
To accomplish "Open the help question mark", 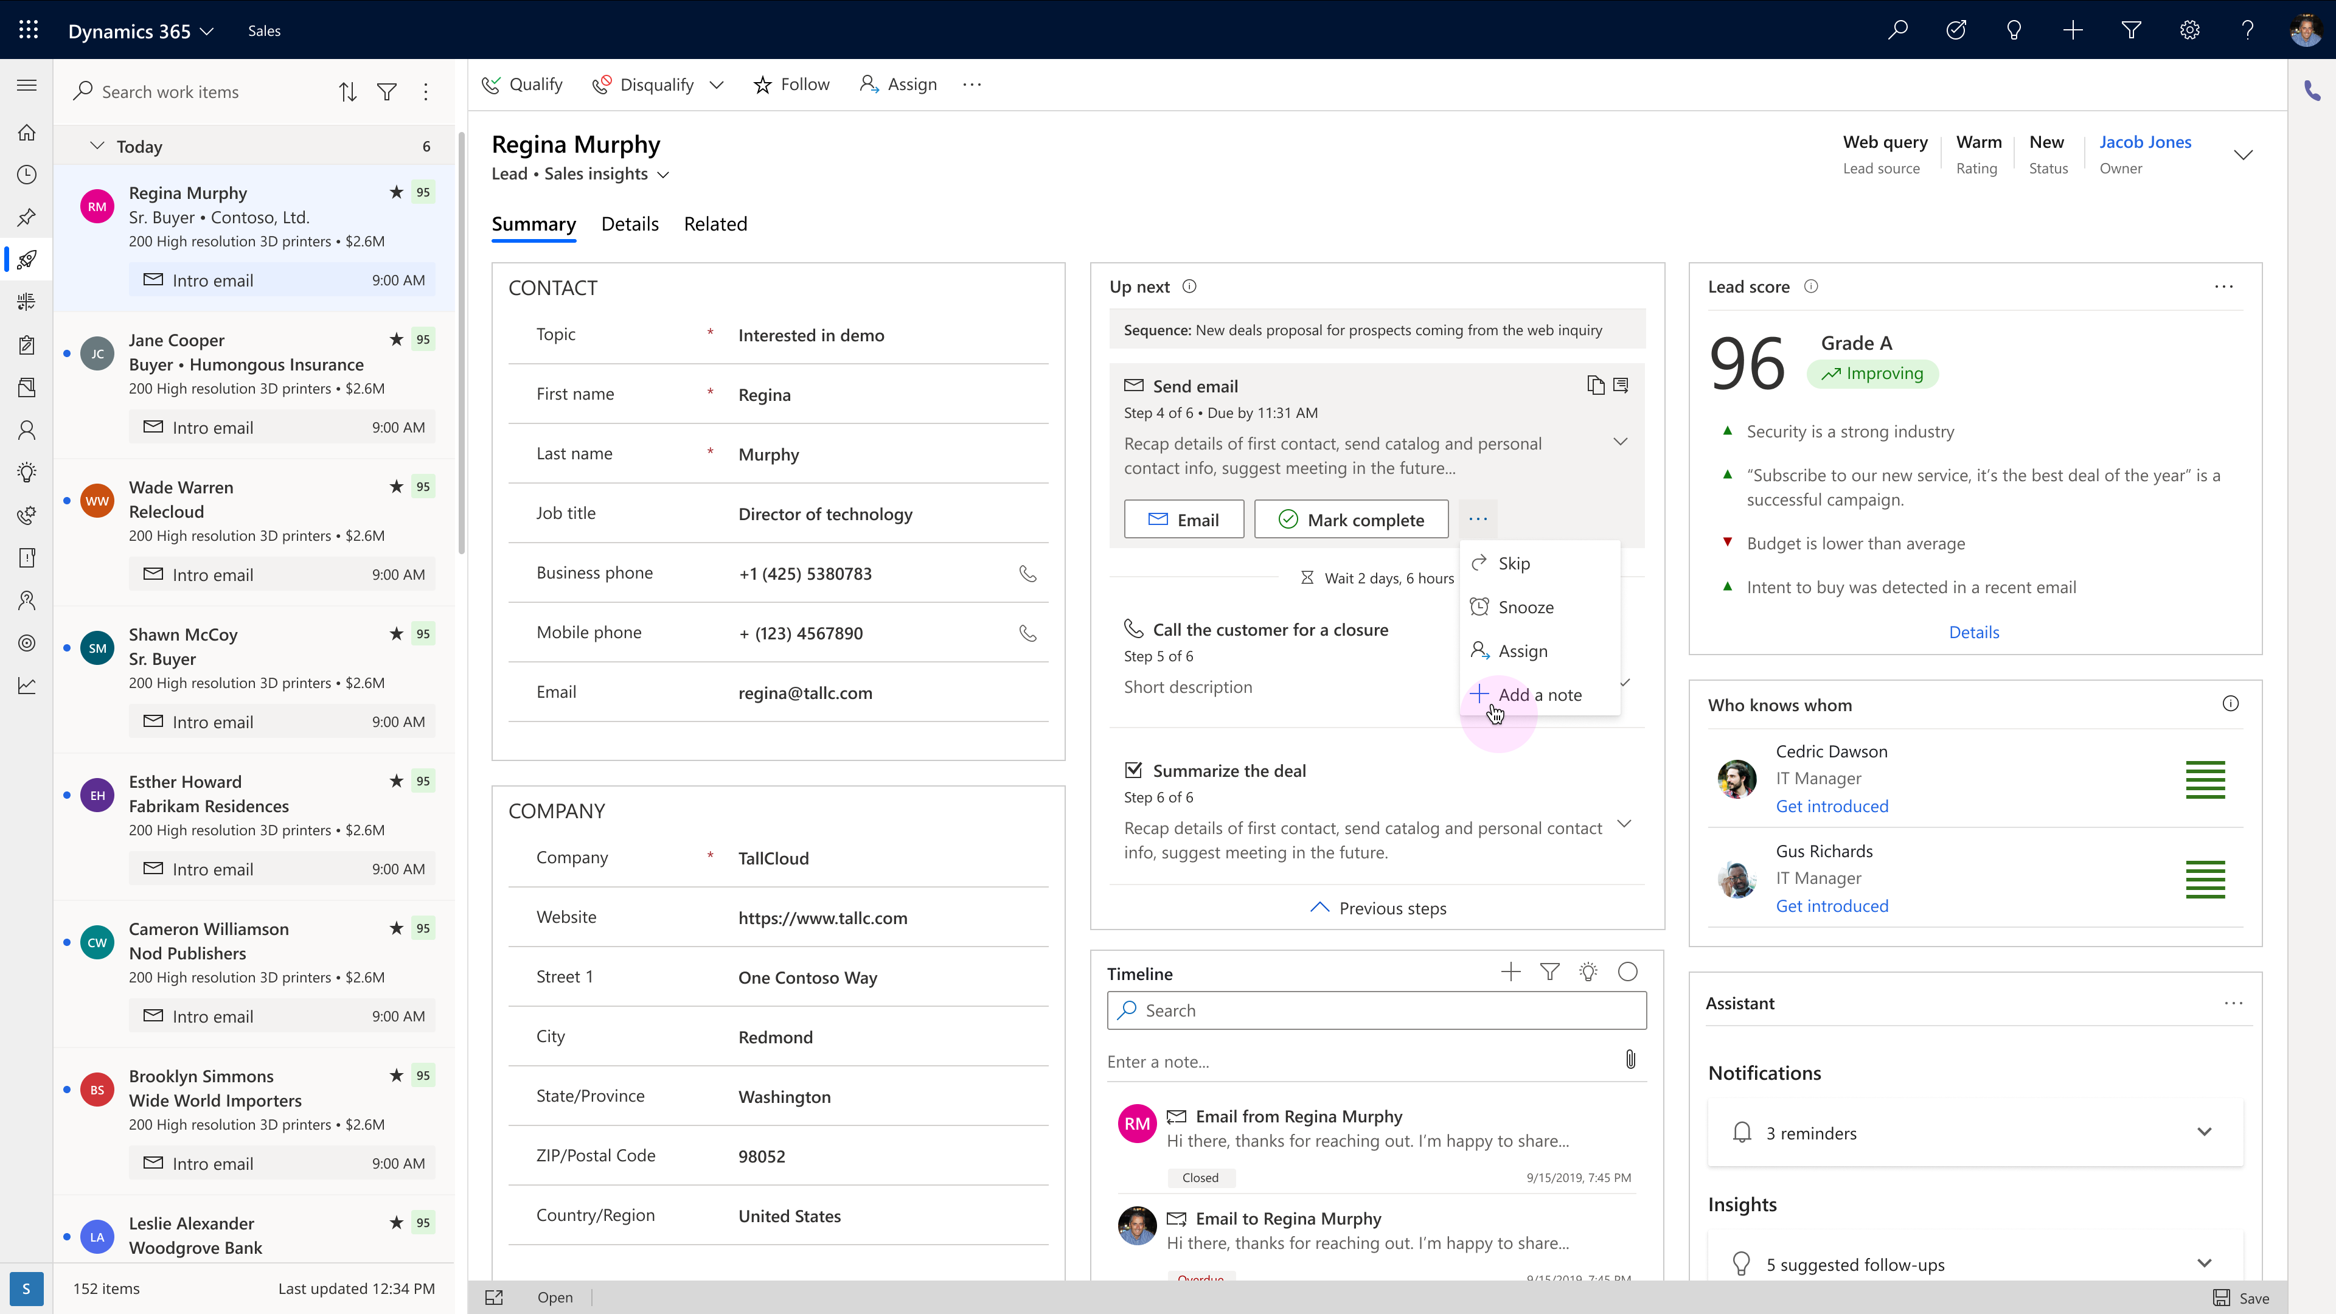I will [x=2248, y=30].
